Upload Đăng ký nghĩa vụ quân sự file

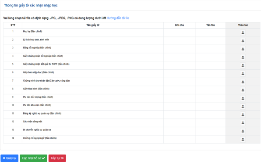243,115
